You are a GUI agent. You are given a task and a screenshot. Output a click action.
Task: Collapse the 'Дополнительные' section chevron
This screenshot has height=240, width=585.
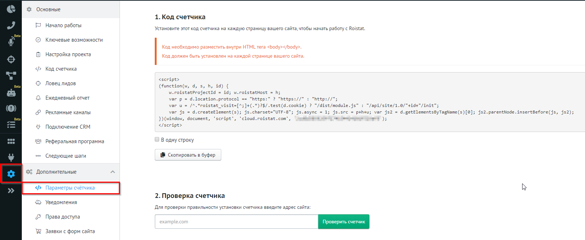113,172
